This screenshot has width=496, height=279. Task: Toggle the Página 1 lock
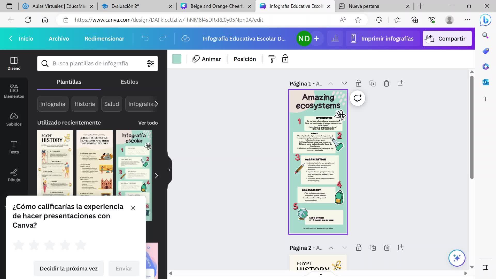[x=358, y=83]
